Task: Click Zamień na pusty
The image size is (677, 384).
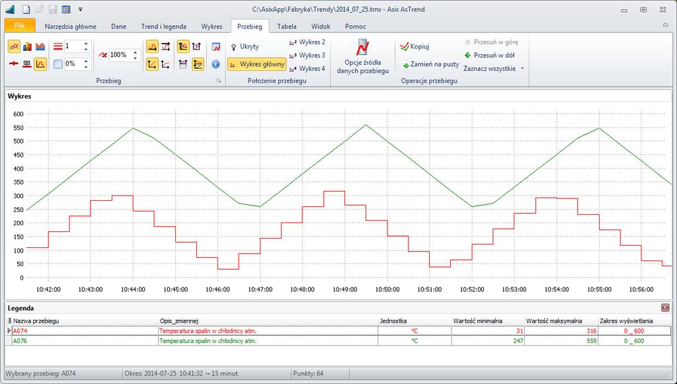Action: click(x=430, y=64)
